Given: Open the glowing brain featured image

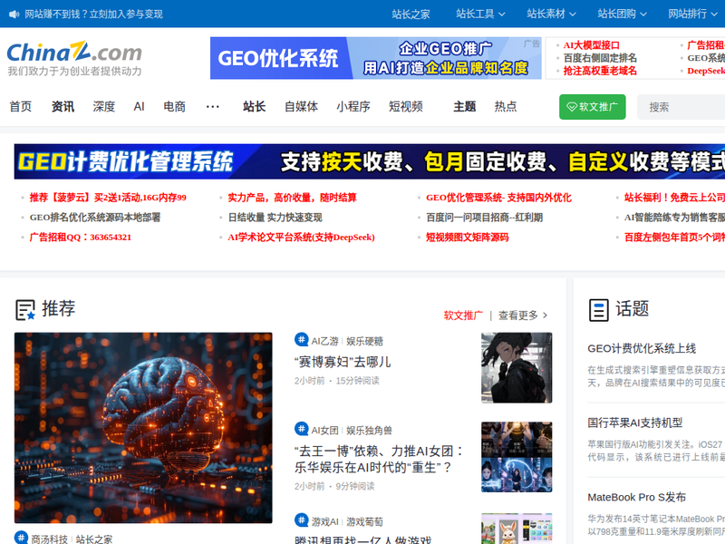Looking at the screenshot, I should click(x=143, y=428).
